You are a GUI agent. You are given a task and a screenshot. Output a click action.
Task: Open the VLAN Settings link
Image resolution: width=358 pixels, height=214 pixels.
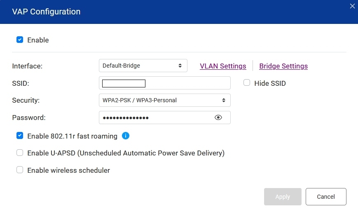[x=223, y=66]
